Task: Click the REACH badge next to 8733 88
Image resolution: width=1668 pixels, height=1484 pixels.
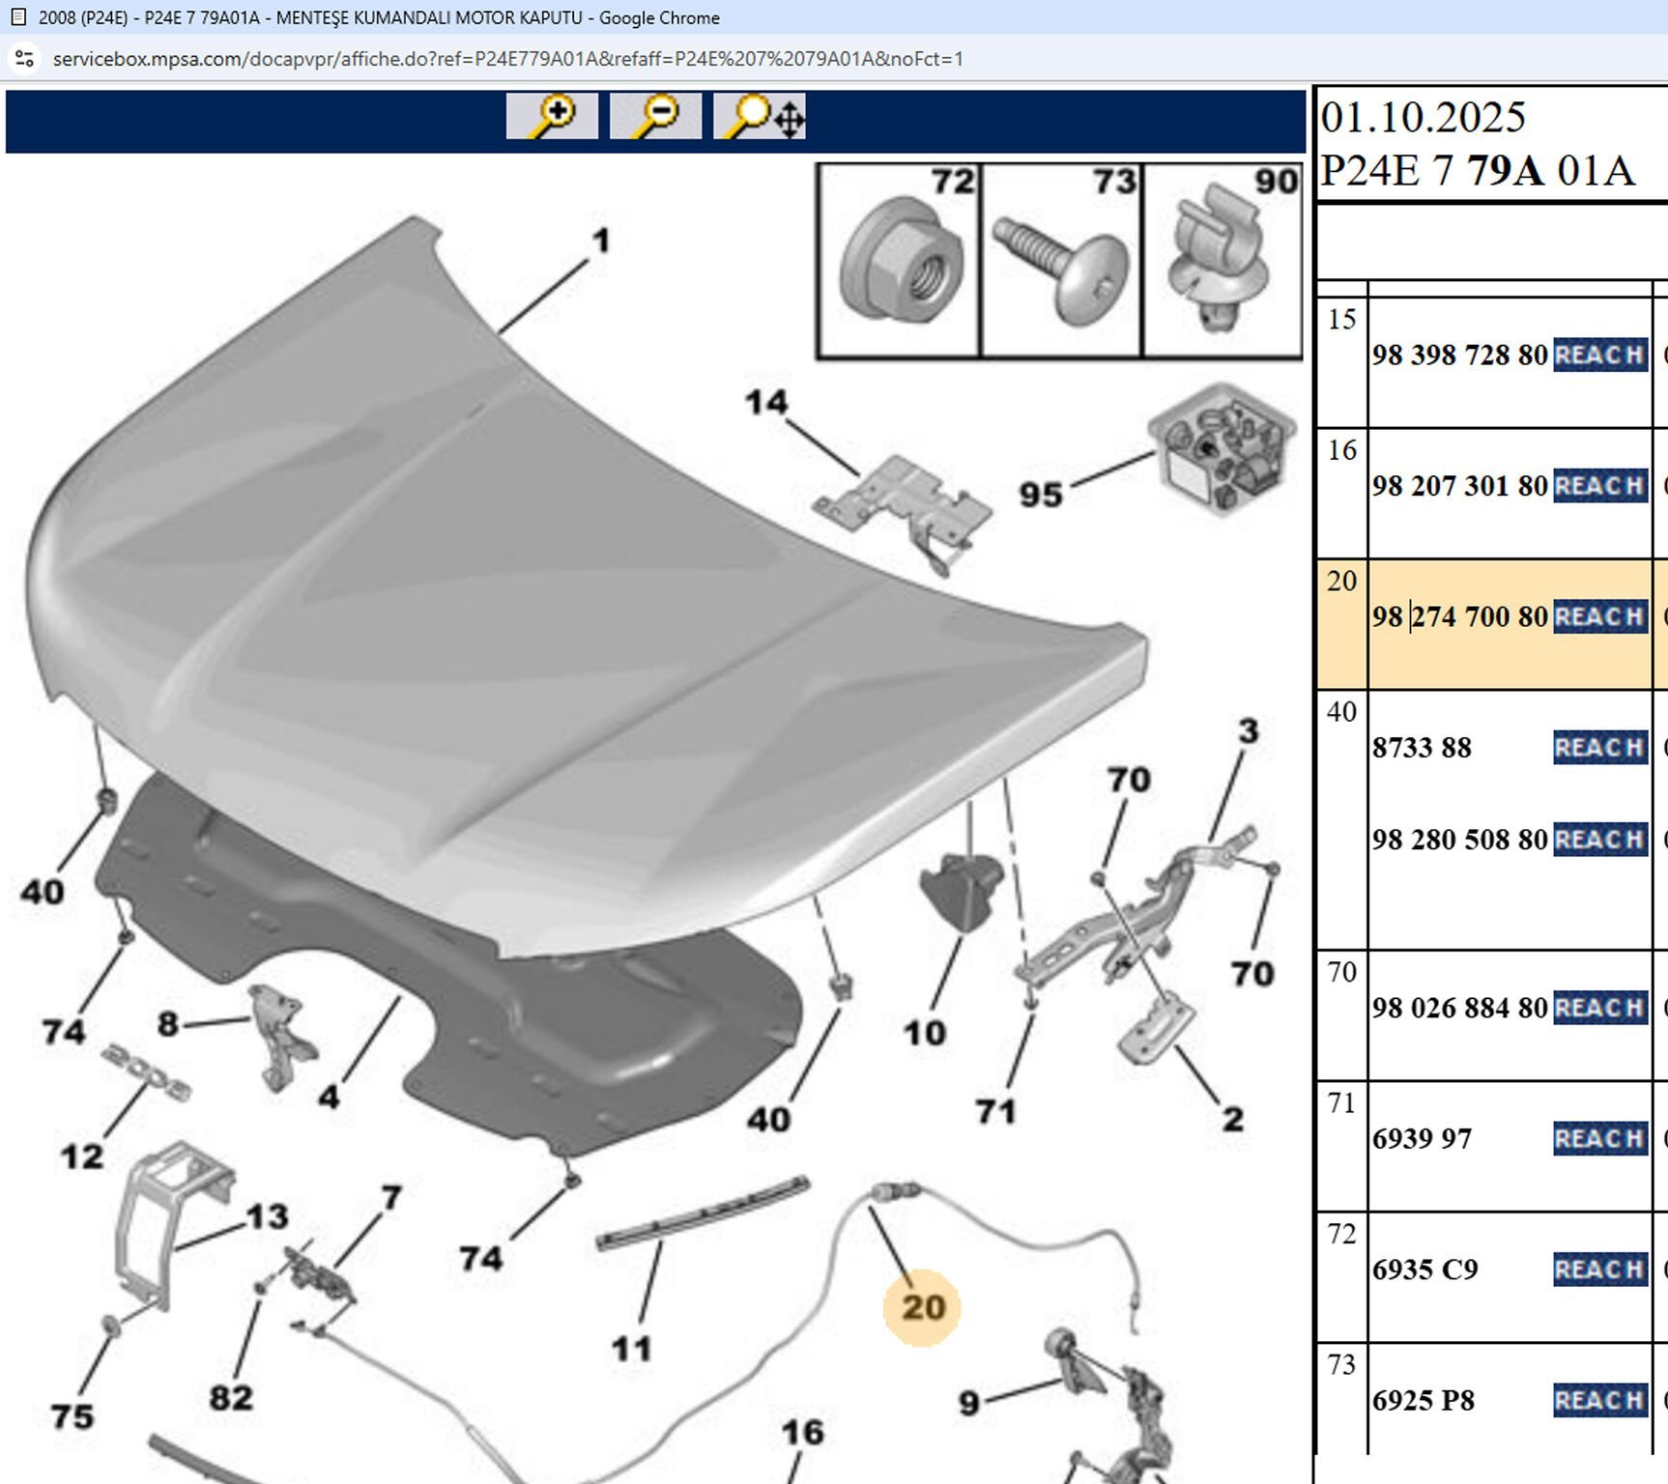Action: tap(1599, 748)
